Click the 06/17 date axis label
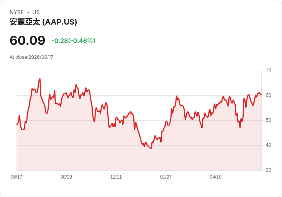 pyautogui.click(x=16, y=177)
